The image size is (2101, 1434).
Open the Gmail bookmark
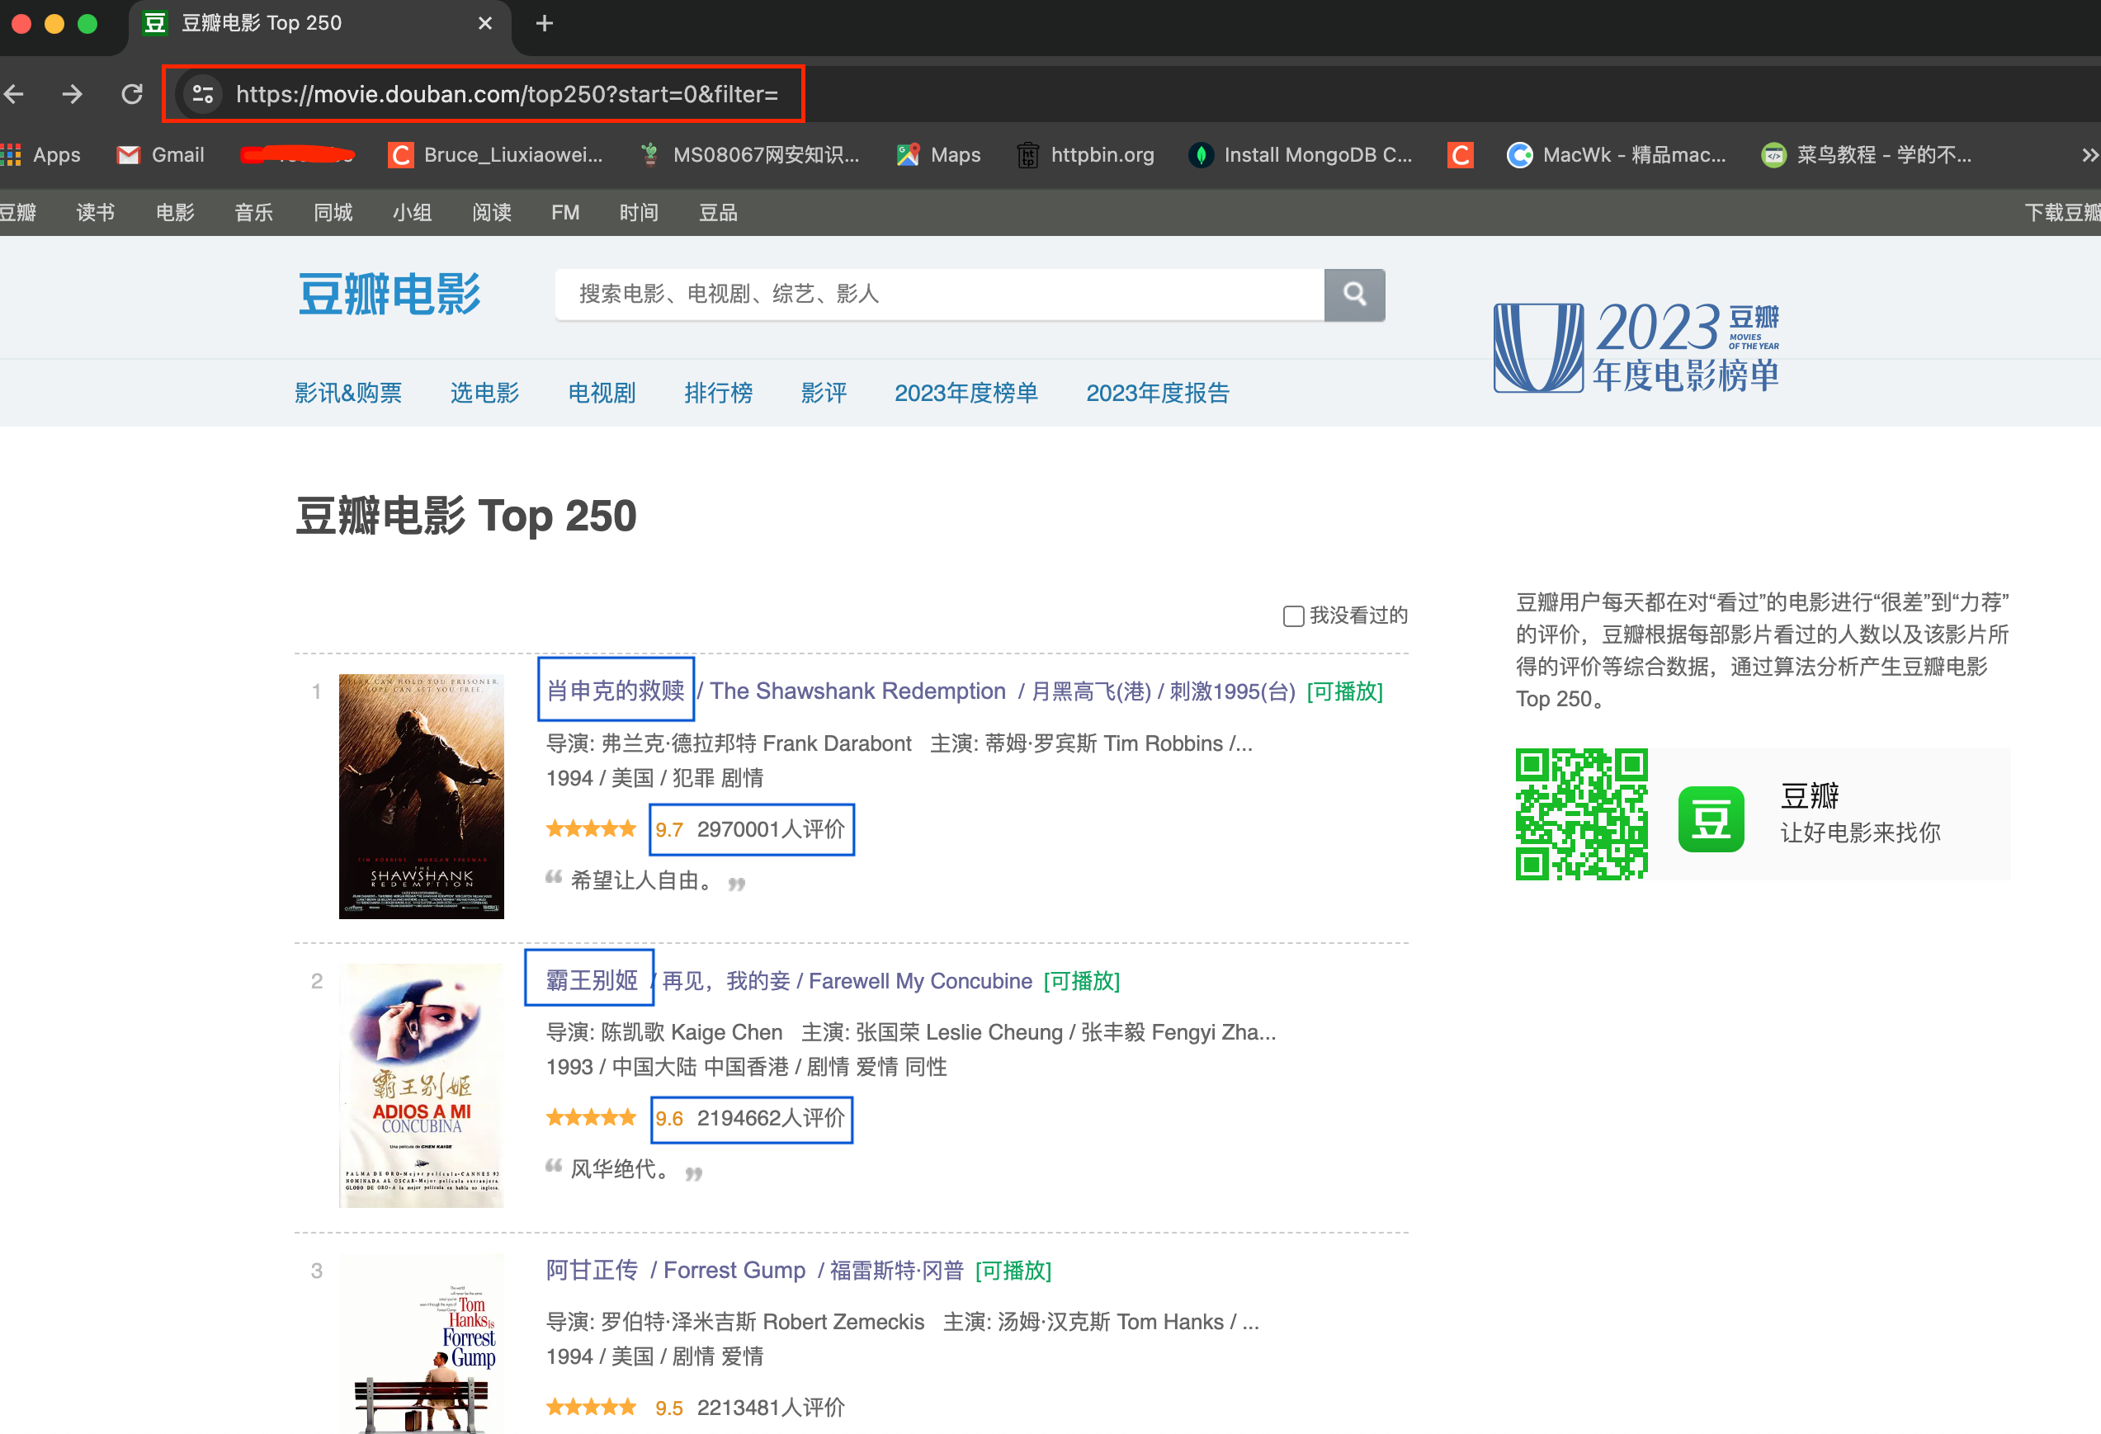tap(161, 154)
